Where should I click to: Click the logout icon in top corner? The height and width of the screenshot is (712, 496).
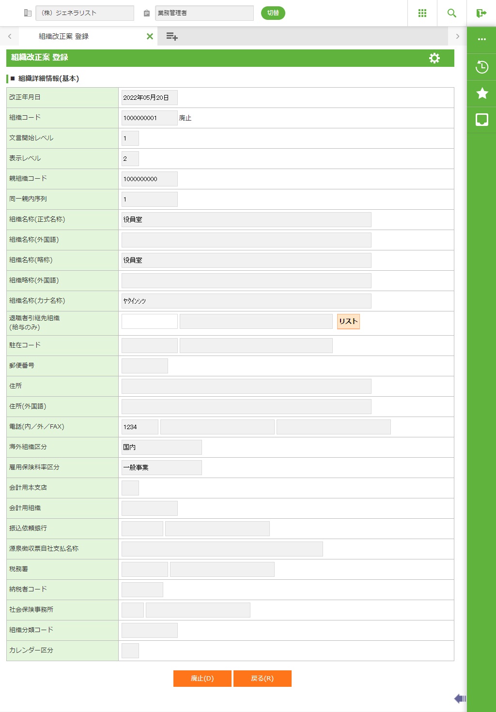coord(481,13)
